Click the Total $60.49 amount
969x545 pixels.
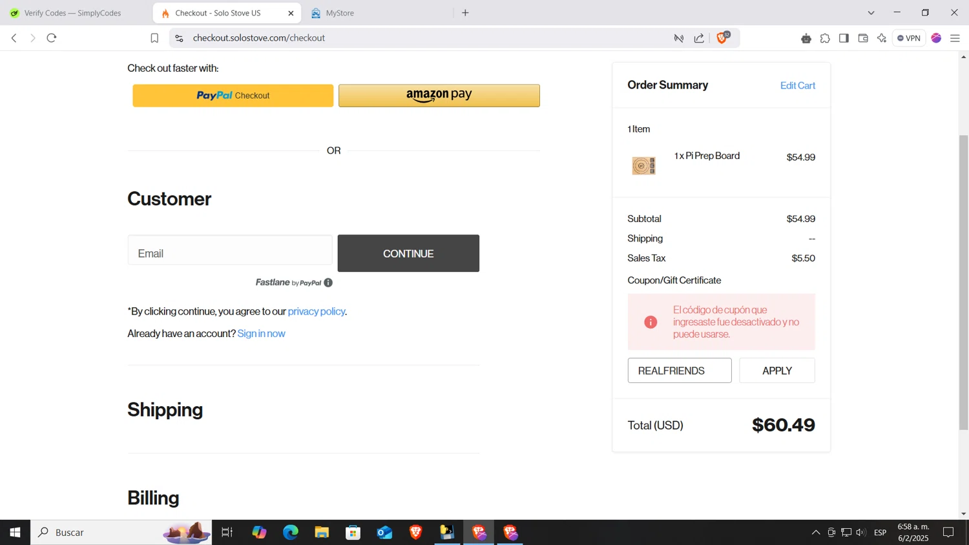(784, 425)
